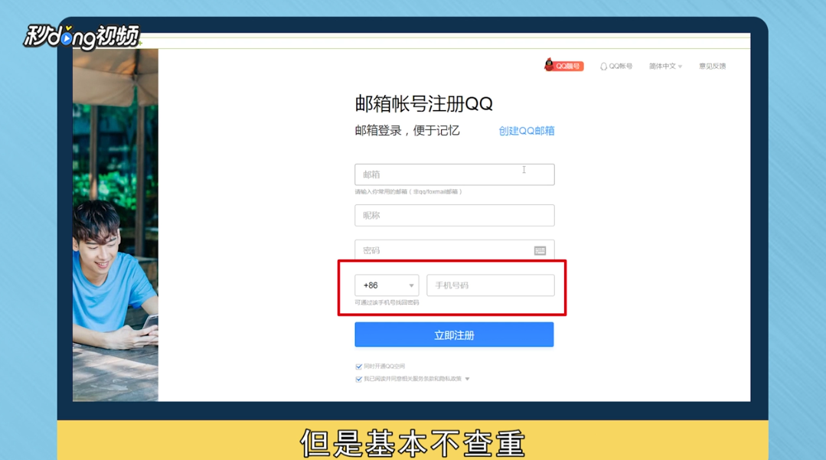Click the 可通过该手机号找回密码 hint text
Screen dimensions: 826x460
click(387, 302)
